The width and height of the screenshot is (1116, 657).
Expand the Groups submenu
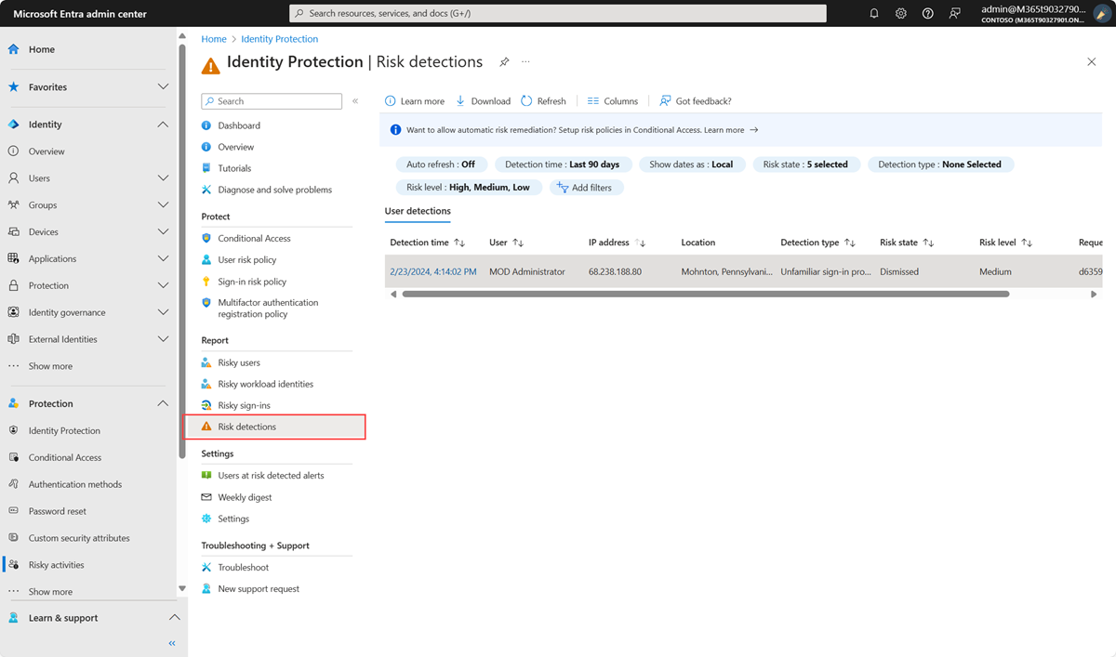[x=163, y=204]
